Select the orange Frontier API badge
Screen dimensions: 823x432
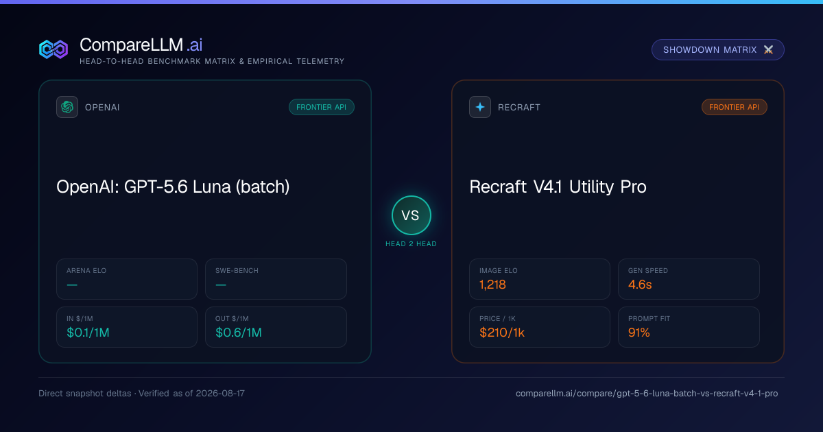(x=735, y=107)
